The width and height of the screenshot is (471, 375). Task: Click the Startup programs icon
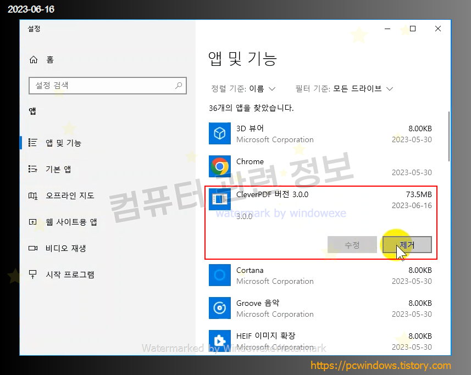click(x=32, y=274)
